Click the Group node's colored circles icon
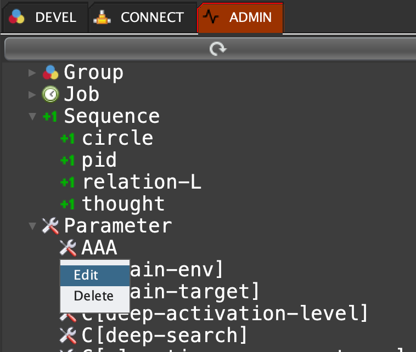The width and height of the screenshot is (416, 352). coord(50,72)
